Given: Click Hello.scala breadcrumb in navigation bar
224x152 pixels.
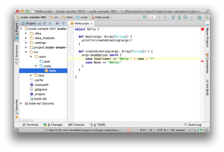Looking at the screenshot, I should (100, 17).
